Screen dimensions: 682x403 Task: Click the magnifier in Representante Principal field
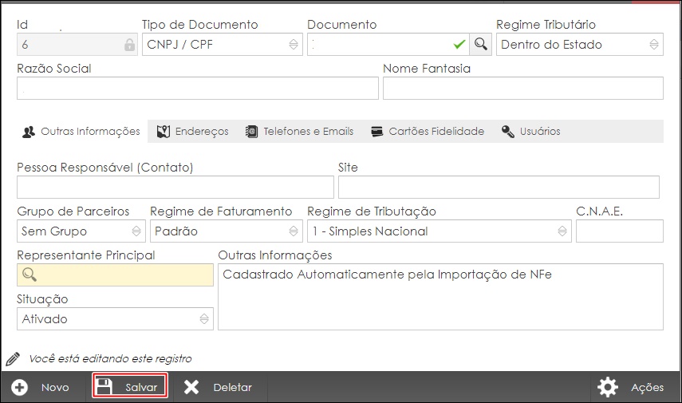(x=30, y=275)
